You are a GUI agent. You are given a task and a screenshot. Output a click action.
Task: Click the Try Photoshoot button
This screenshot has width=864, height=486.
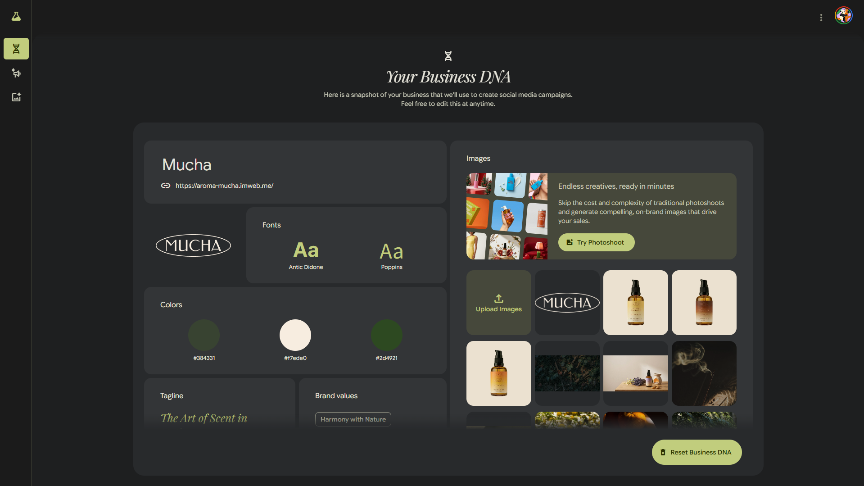[x=596, y=242]
